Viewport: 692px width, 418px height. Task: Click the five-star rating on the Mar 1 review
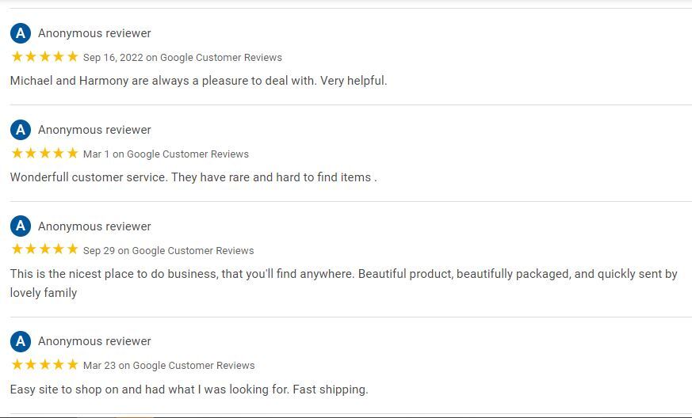click(x=44, y=153)
